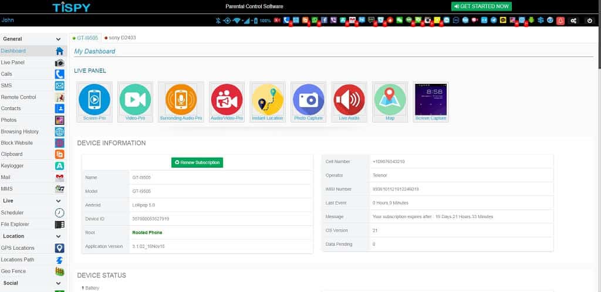Open SMS envelope icon in sidebar
The height and width of the screenshot is (292, 601).
(x=59, y=86)
